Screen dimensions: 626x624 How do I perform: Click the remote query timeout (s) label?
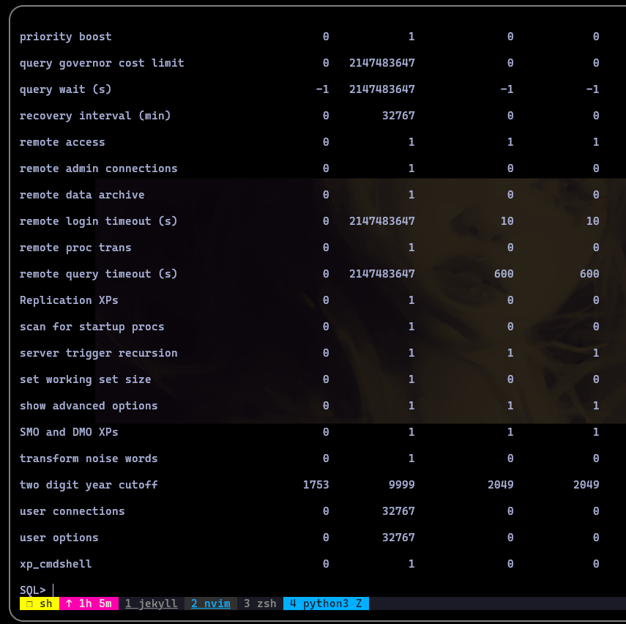coord(99,274)
